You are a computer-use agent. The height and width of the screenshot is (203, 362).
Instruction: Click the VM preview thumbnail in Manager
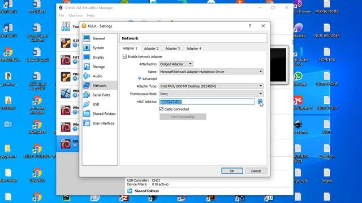click(278, 65)
